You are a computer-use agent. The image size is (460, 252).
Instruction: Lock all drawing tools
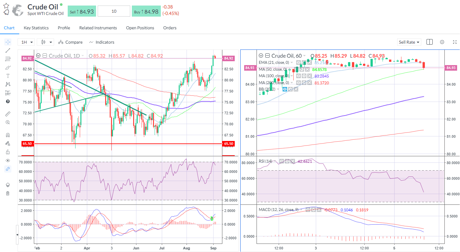8,152
